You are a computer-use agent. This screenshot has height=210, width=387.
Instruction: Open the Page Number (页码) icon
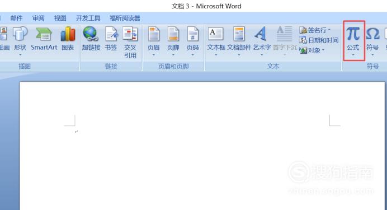[x=193, y=34]
